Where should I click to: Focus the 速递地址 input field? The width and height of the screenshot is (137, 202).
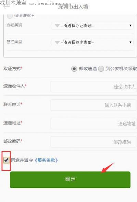click(94, 123)
